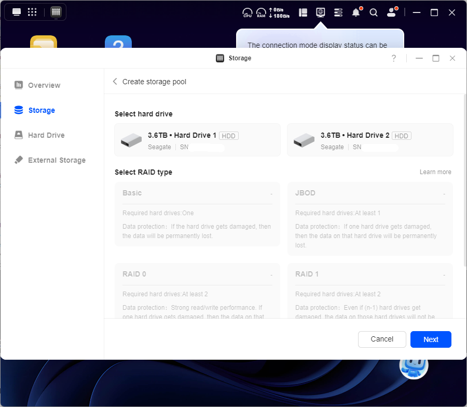Open the notifications bell
Viewport: 467px width, 407px height.
(x=356, y=12)
